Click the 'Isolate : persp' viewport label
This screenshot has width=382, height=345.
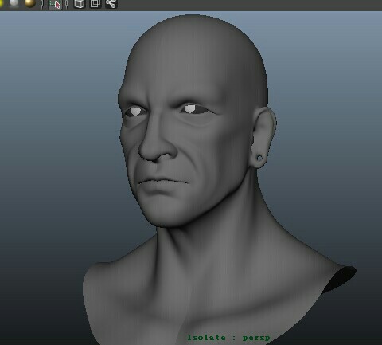click(228, 338)
